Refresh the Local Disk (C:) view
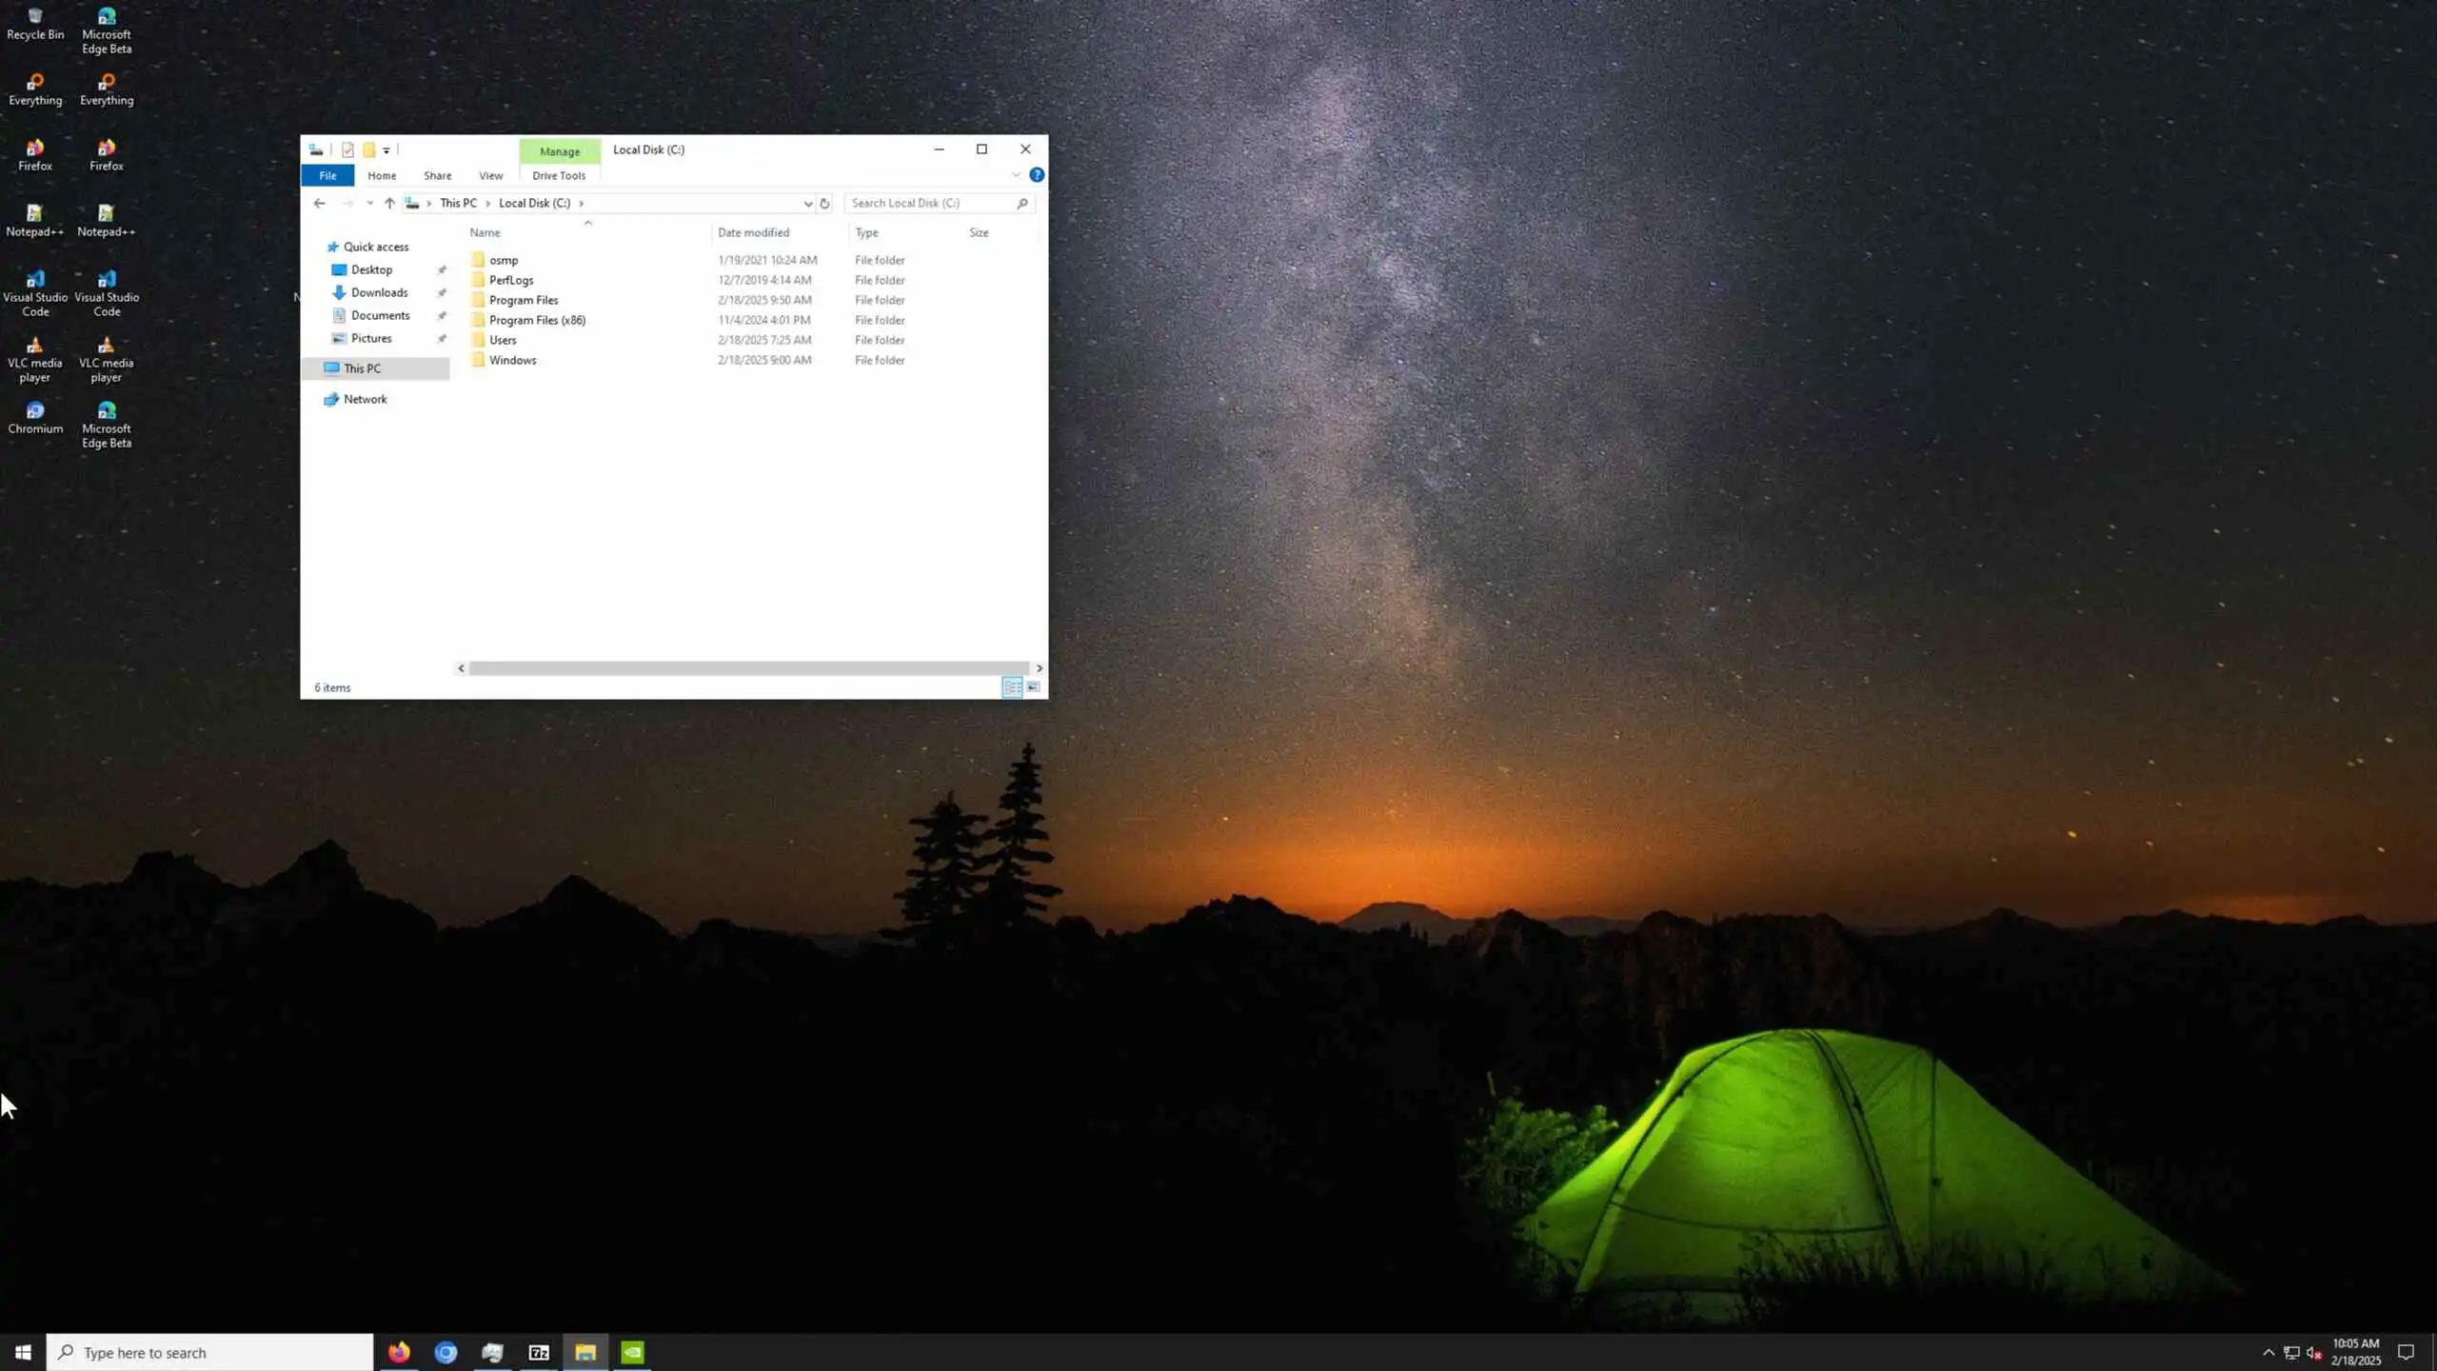The image size is (2437, 1371). pyautogui.click(x=824, y=203)
